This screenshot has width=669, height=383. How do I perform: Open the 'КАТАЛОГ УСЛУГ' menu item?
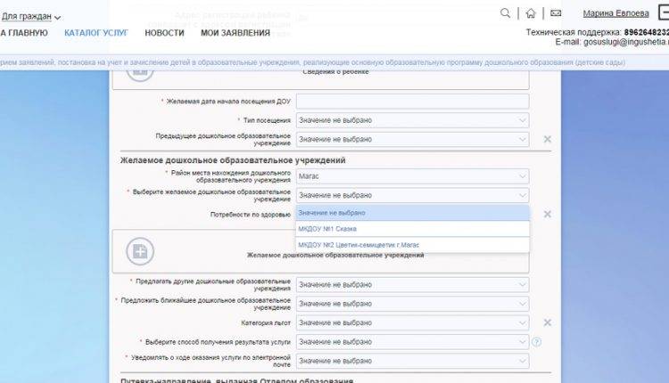coord(96,33)
